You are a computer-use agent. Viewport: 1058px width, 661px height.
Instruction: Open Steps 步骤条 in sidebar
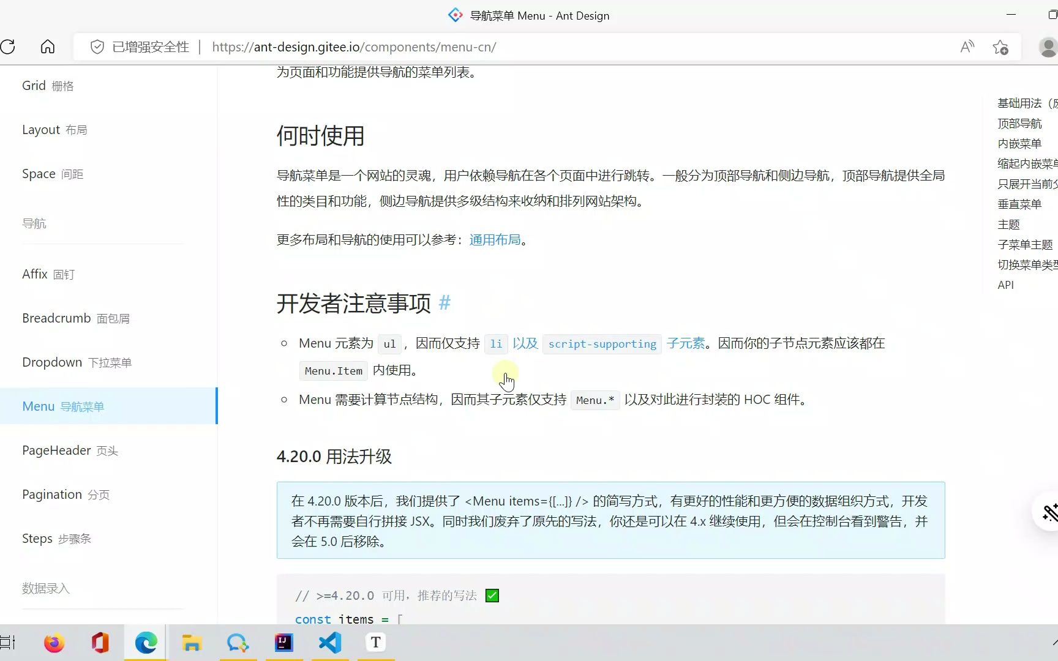(x=56, y=539)
